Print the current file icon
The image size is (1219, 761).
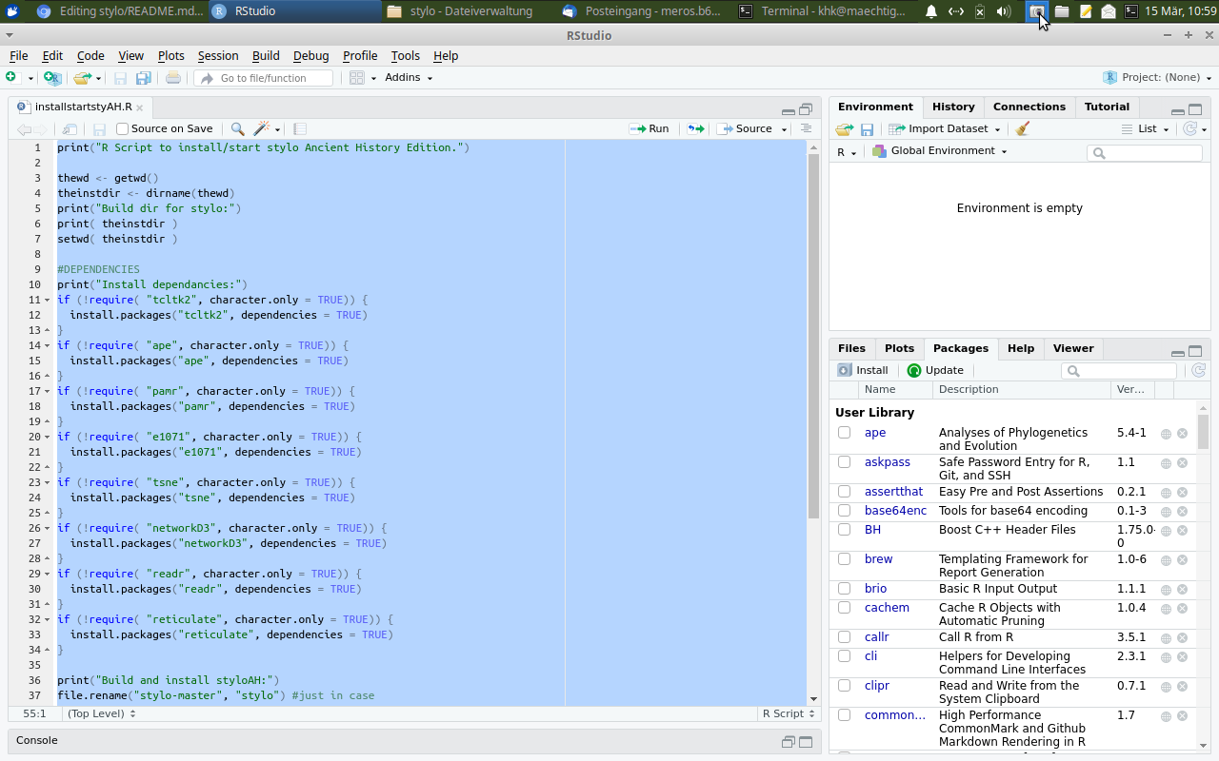[x=172, y=78]
